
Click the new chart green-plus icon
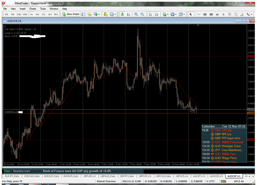95,14
